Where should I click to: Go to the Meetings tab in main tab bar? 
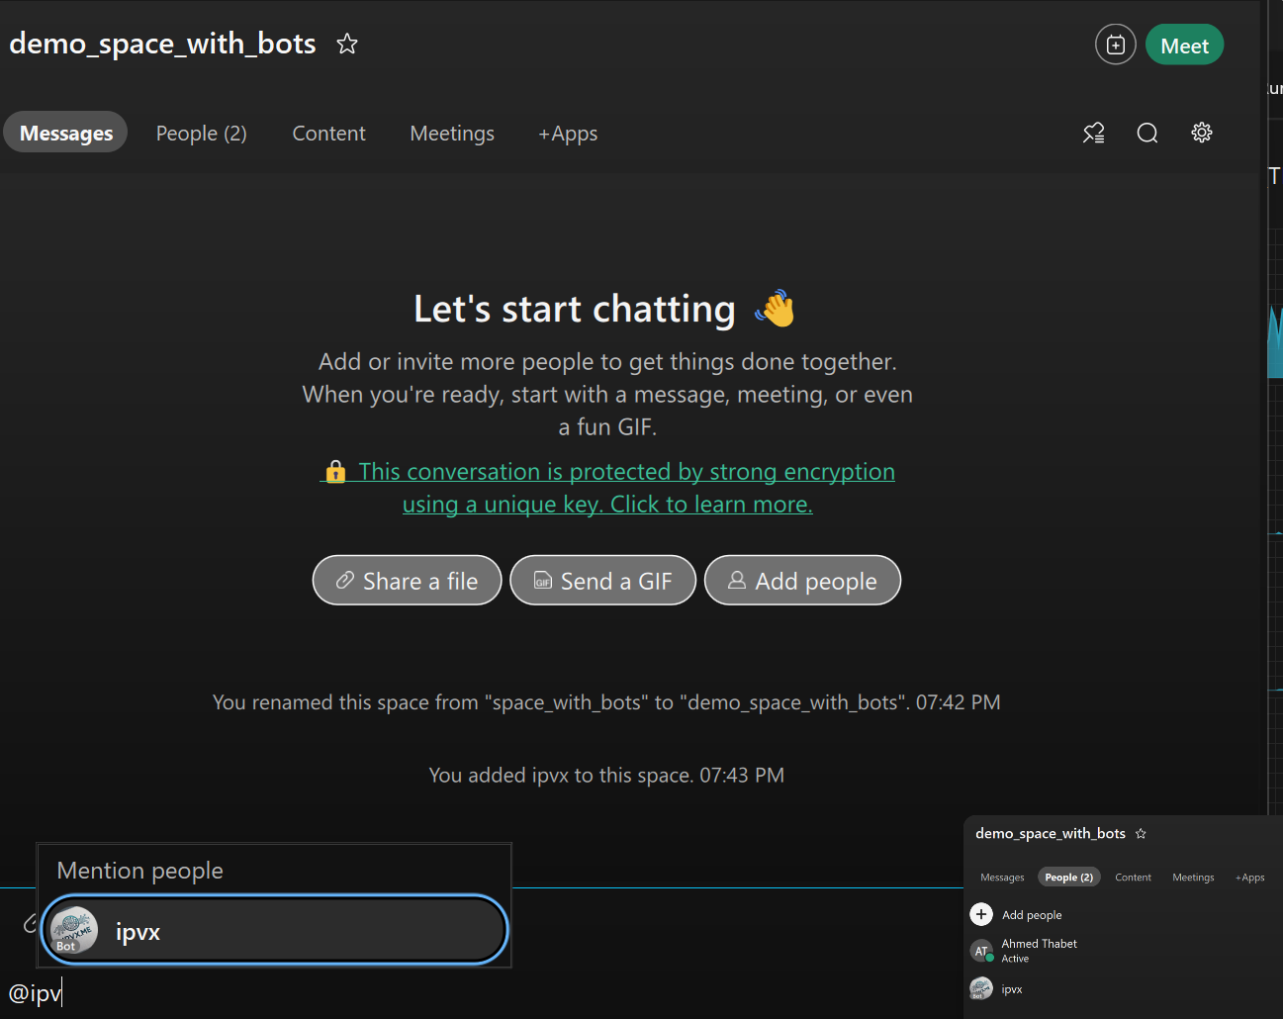(452, 133)
